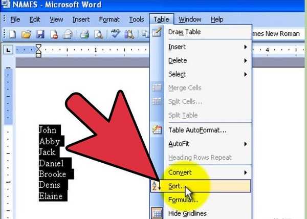This screenshot has height=219, width=307.
Task: Click the Table AutoFormat icon in menu
Action: (x=157, y=130)
